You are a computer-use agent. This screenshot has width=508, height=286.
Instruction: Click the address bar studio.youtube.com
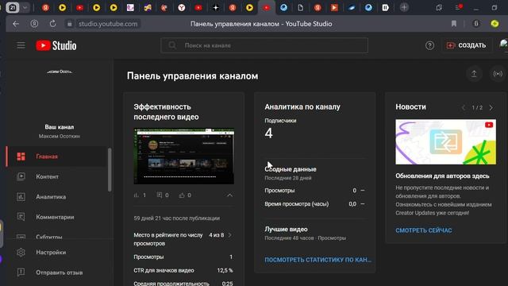pyautogui.click(x=108, y=24)
